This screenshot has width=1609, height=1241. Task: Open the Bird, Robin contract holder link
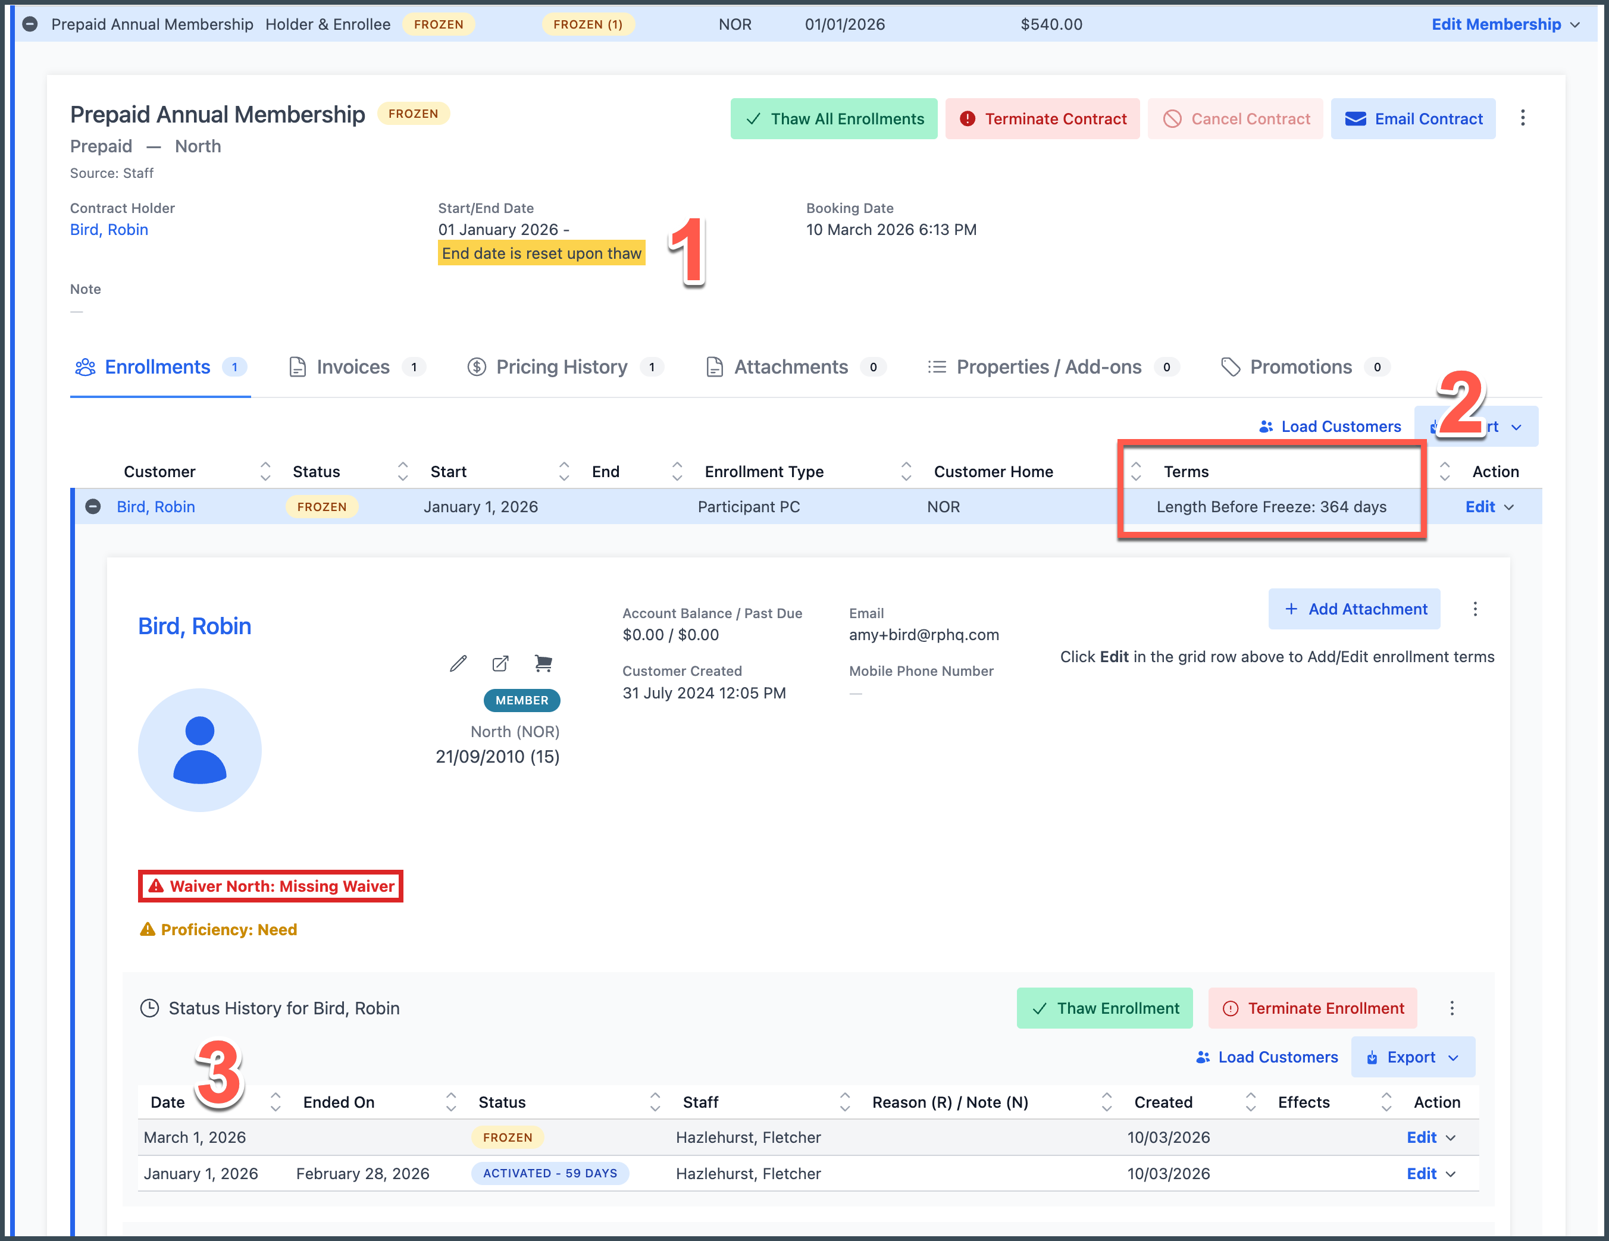click(109, 230)
